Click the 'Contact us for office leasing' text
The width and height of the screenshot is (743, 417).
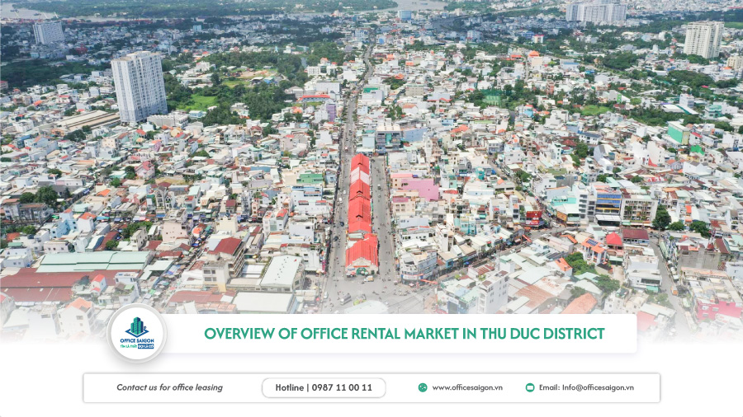coord(169,387)
